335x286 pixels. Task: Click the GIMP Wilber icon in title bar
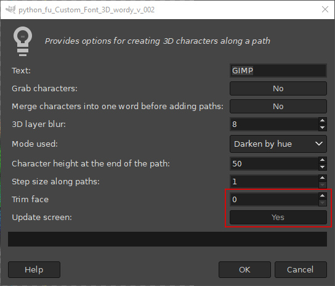pyautogui.click(x=10, y=10)
